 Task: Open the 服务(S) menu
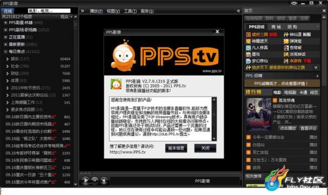pos(147,11)
